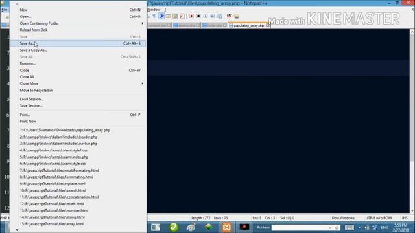Close the papulating_array.php tab with its X
Viewport: 415px width, 233px height.
[x=268, y=25]
